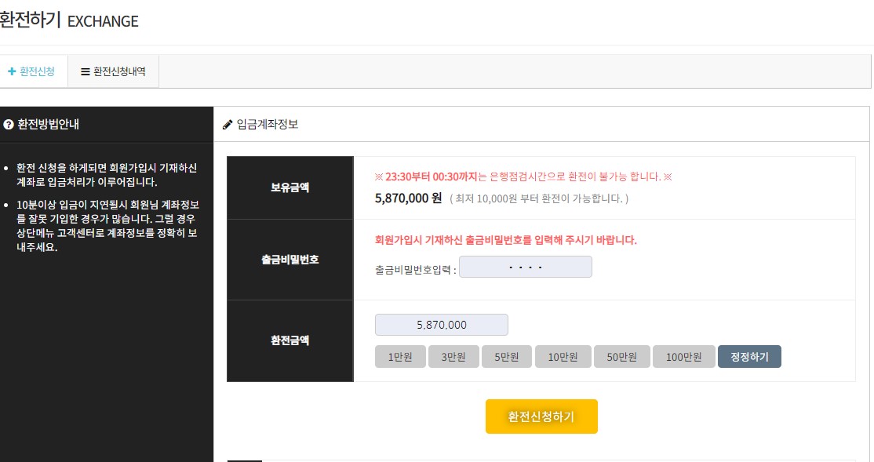Reset the amount with 정정하기

(749, 357)
